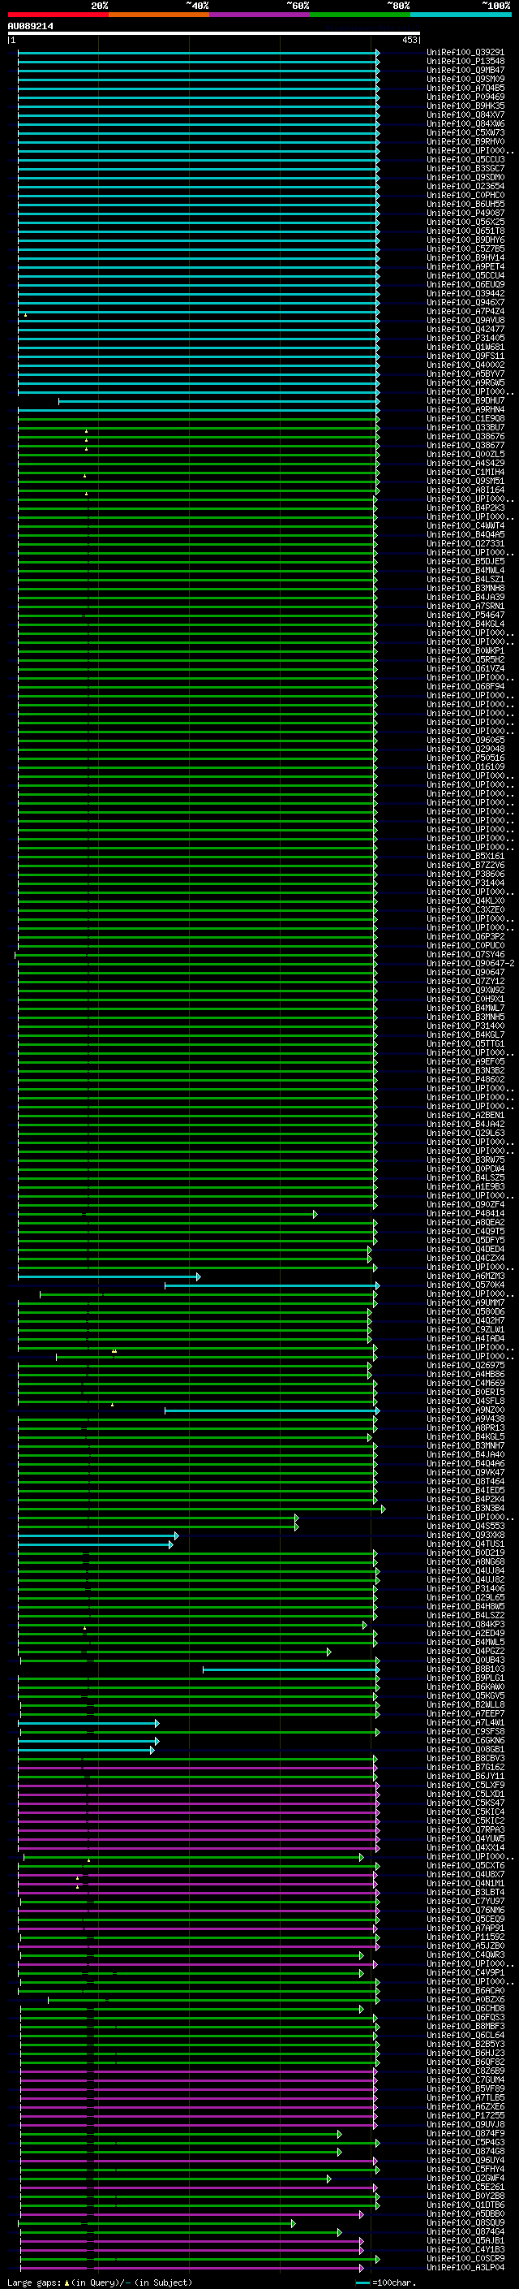Viewport: 519px width, 2289px height.
Task: Click hit label UniRef100_Q651T8
Action: pos(465,231)
